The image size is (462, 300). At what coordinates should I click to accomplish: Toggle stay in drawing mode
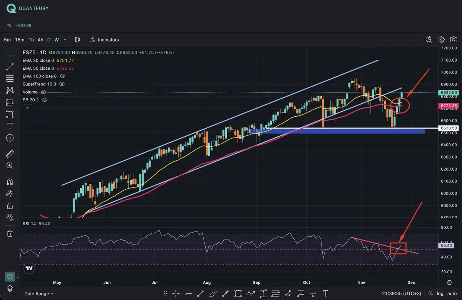10,194
